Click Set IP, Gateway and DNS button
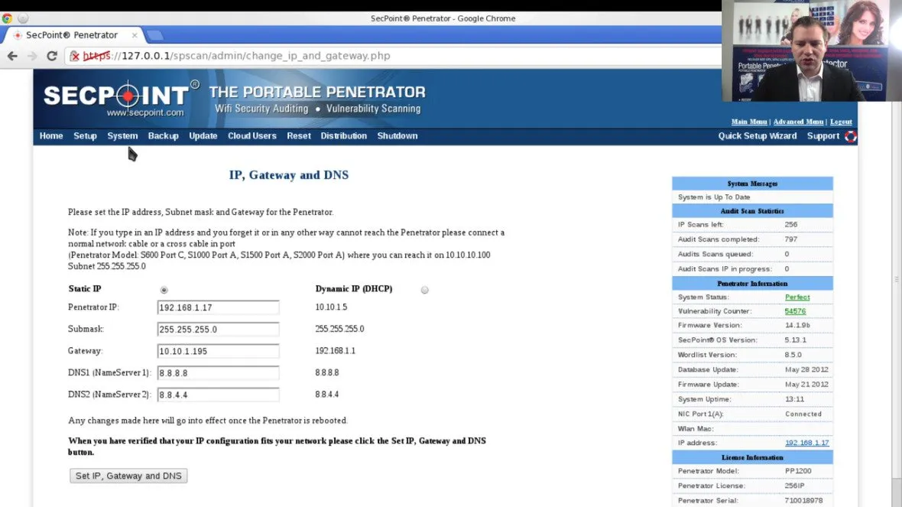 click(128, 476)
